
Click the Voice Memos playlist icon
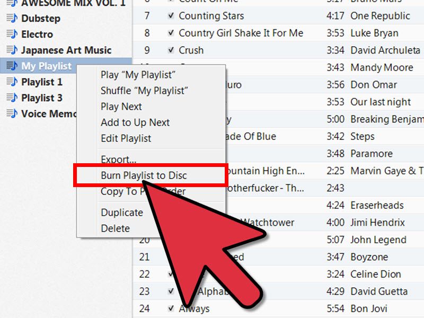click(x=12, y=113)
